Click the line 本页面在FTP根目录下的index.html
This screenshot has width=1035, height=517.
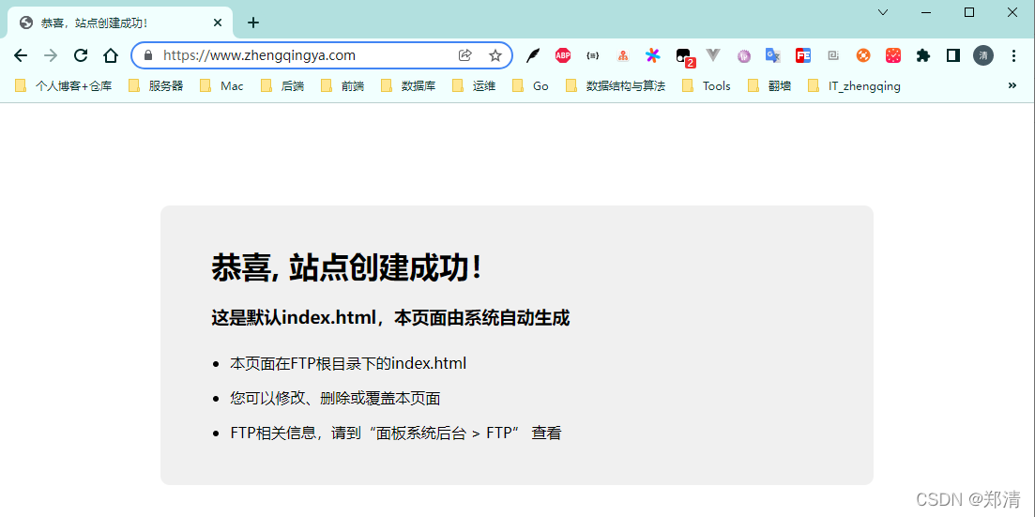tap(348, 364)
